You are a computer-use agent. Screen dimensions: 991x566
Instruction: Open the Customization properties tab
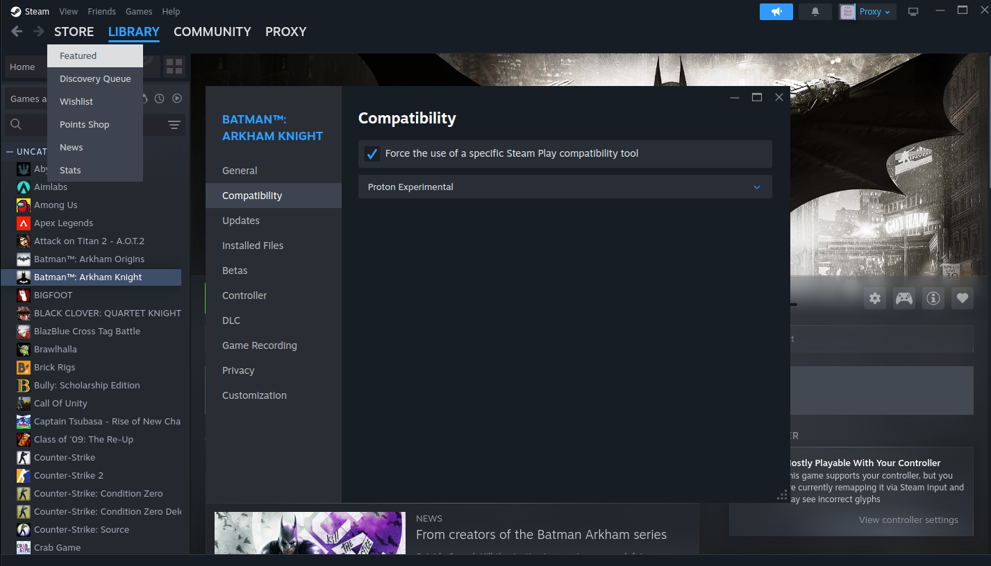coord(274,395)
